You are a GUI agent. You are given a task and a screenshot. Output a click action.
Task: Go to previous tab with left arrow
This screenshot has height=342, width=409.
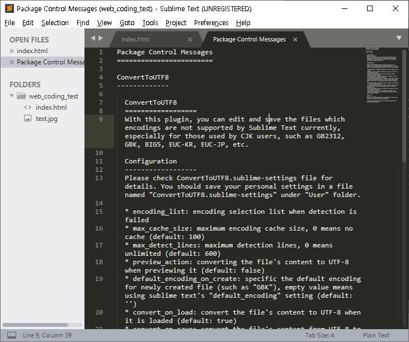93,38
